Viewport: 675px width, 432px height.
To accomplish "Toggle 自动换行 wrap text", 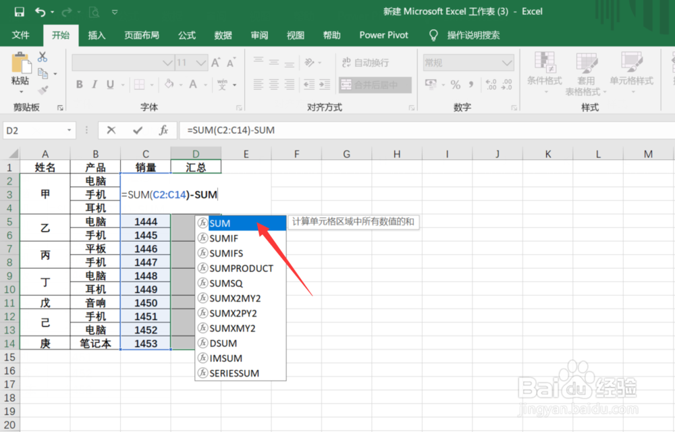I will (x=365, y=63).
